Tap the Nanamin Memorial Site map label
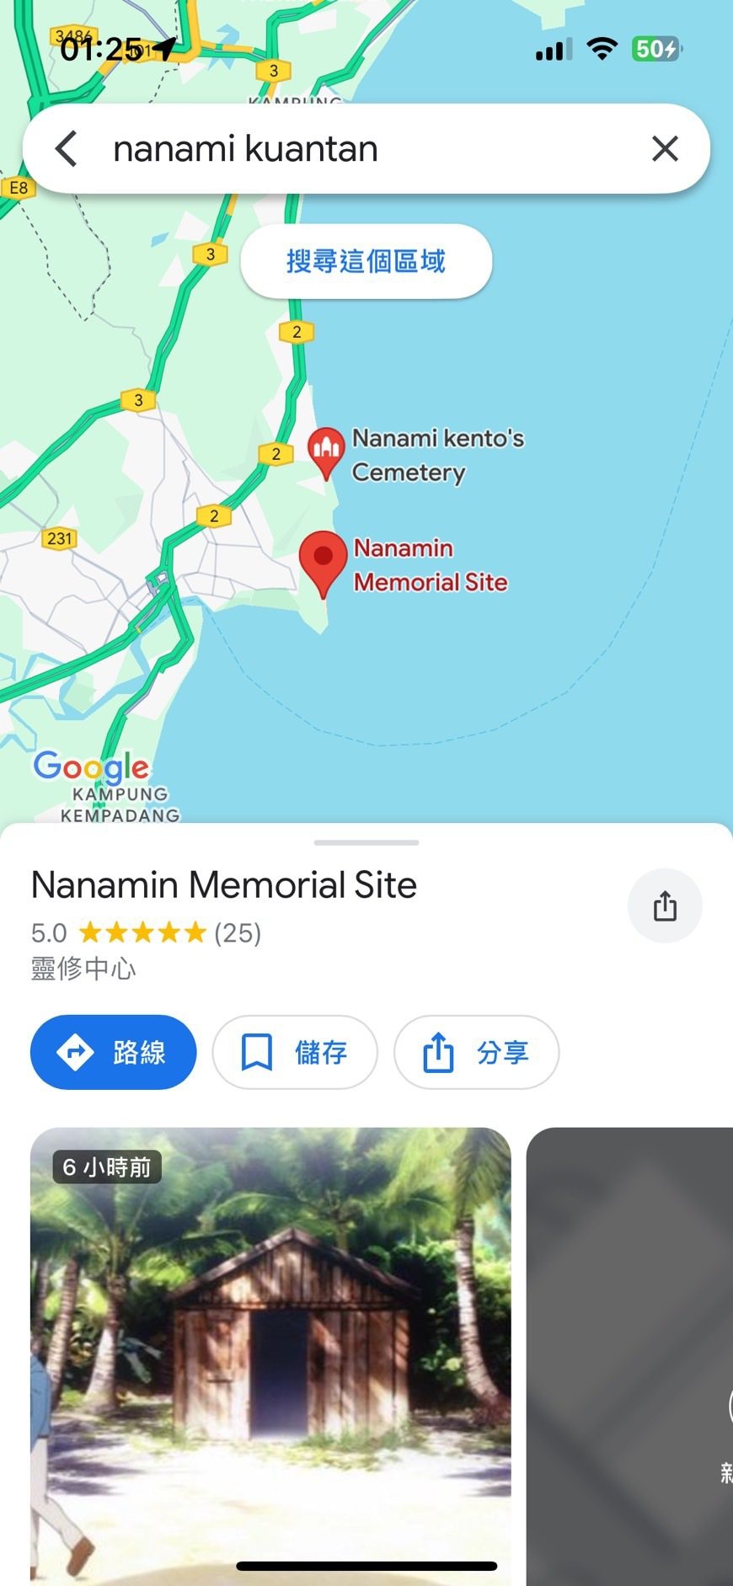 (x=431, y=565)
